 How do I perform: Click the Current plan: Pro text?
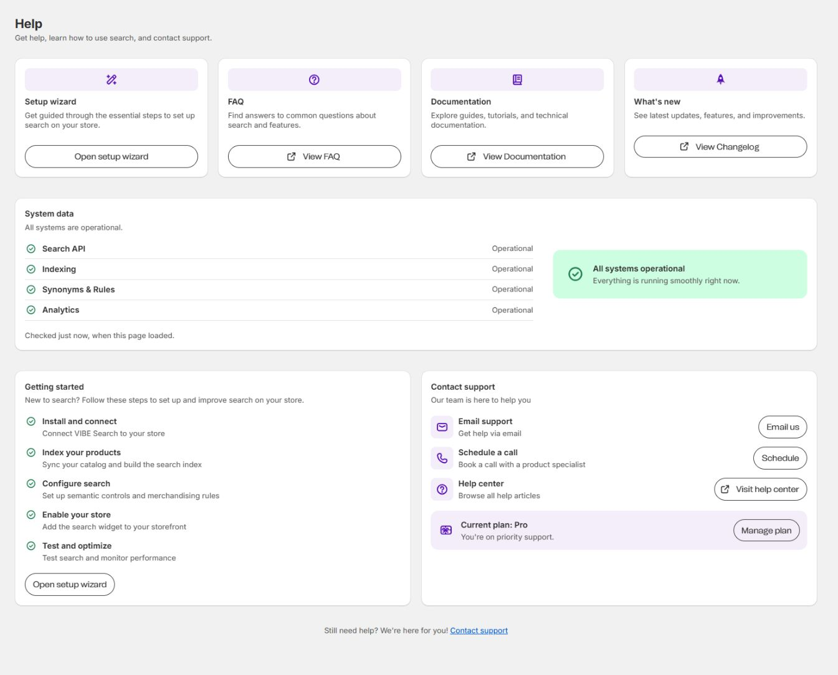coord(494,525)
